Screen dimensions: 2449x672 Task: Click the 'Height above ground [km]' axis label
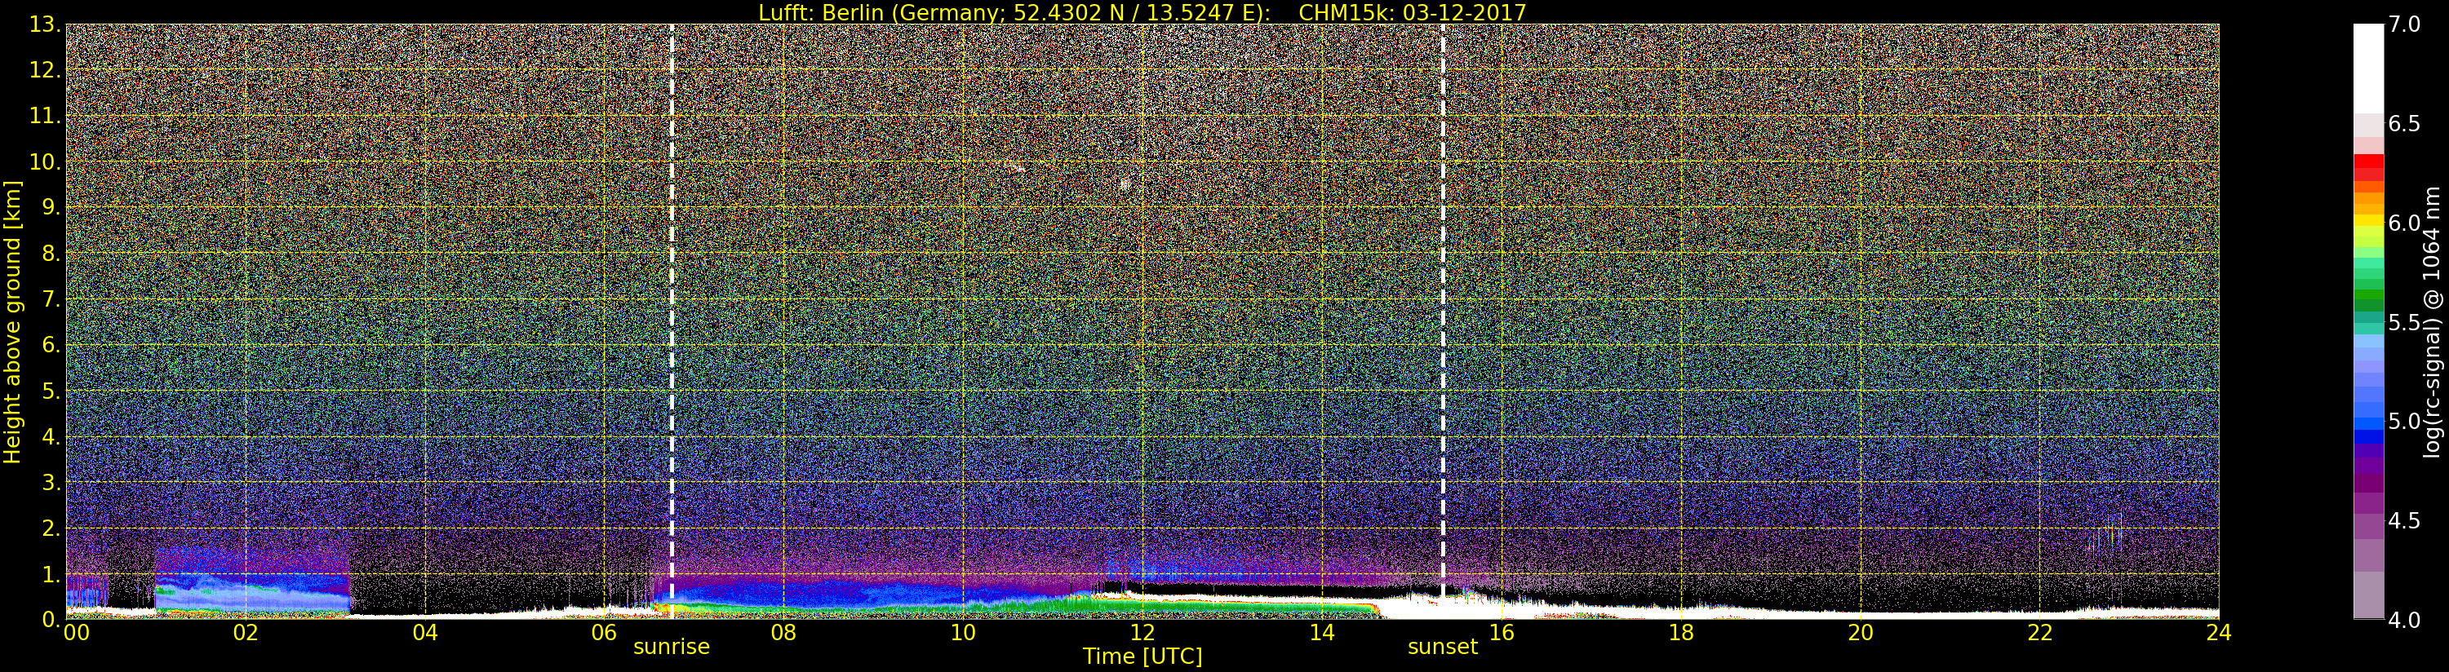click(12, 322)
